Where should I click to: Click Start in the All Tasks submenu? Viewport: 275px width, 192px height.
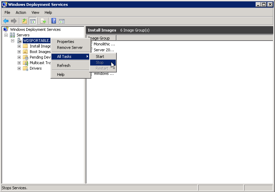click(100, 56)
